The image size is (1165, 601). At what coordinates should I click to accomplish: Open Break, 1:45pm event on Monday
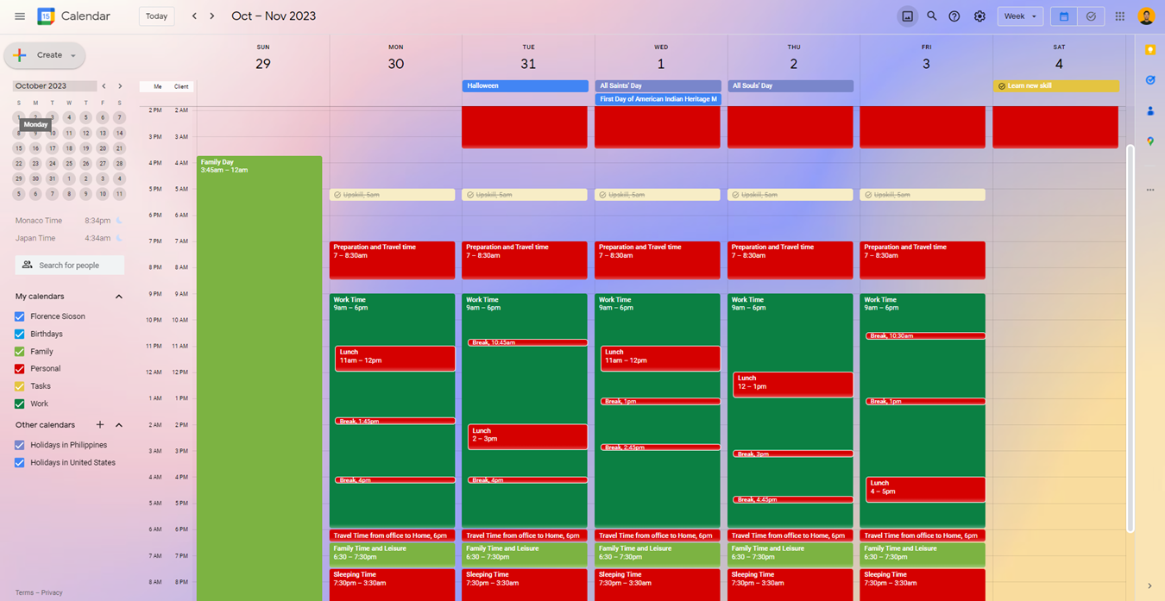click(x=395, y=421)
